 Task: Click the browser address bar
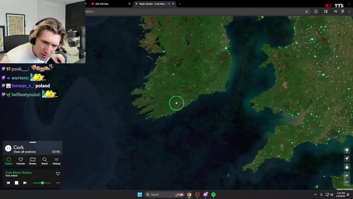pos(193,12)
